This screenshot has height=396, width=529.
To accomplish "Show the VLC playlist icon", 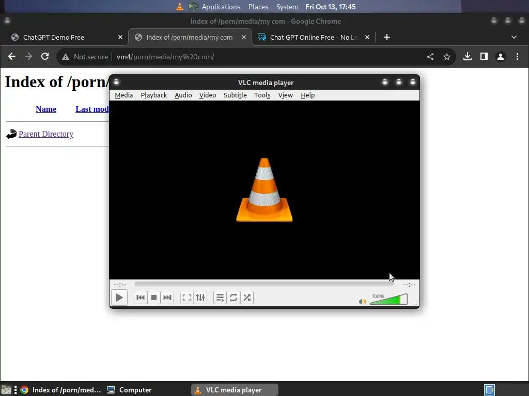I will pyautogui.click(x=220, y=298).
